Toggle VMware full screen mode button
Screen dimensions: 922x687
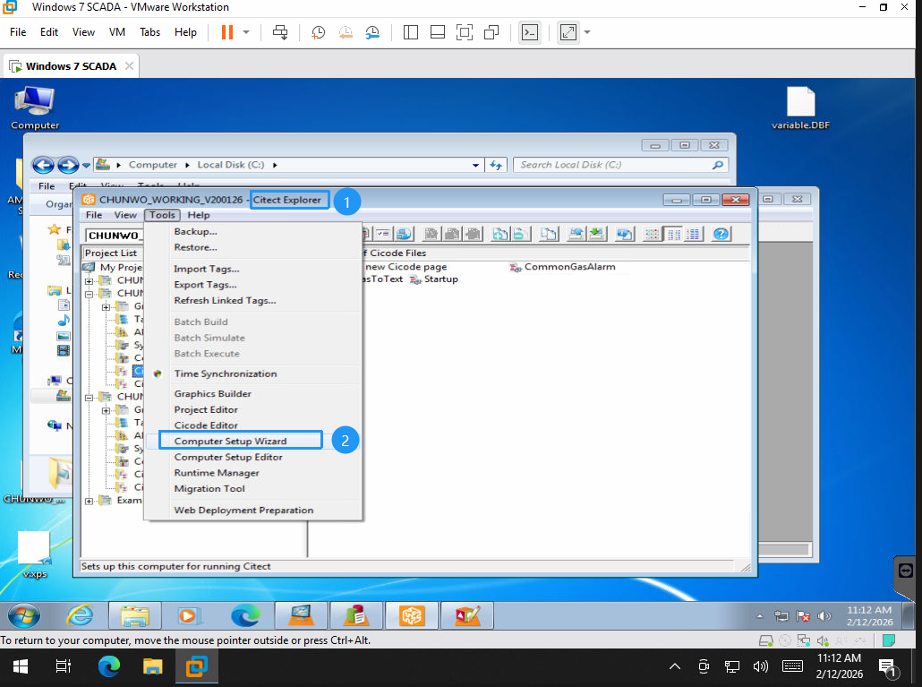[568, 32]
